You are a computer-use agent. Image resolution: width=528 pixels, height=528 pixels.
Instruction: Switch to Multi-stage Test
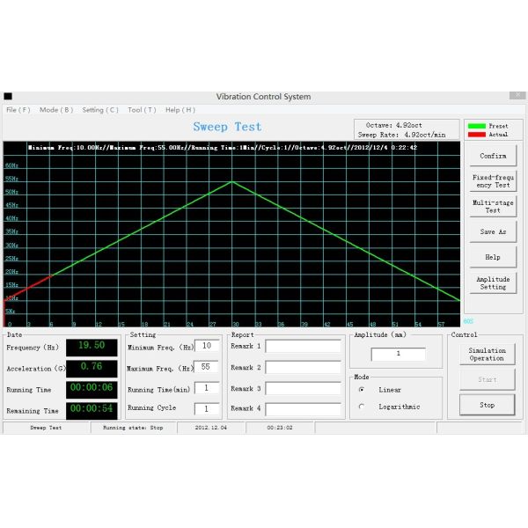pos(492,207)
